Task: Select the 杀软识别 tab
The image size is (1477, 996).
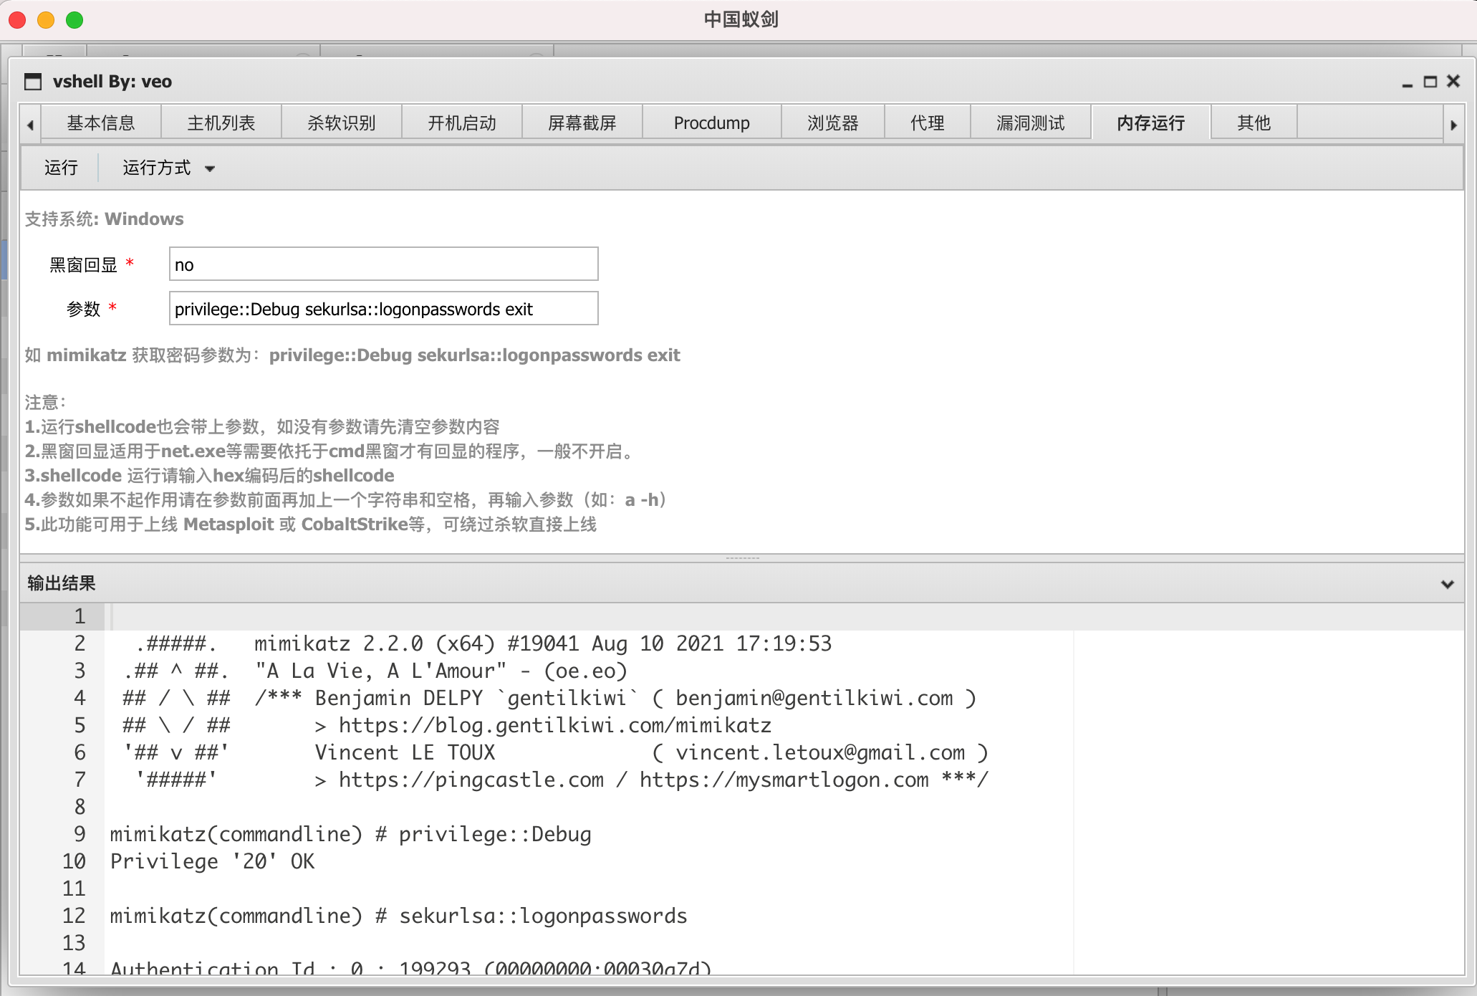Action: coord(342,123)
